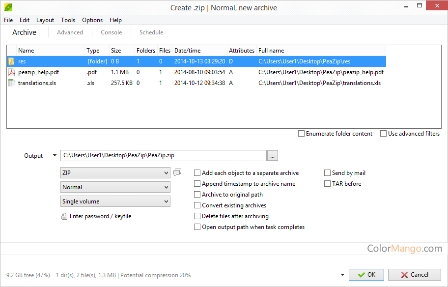This screenshot has width=448, height=287.
Task: Click Enter password / keyfile link
Action: point(101,216)
